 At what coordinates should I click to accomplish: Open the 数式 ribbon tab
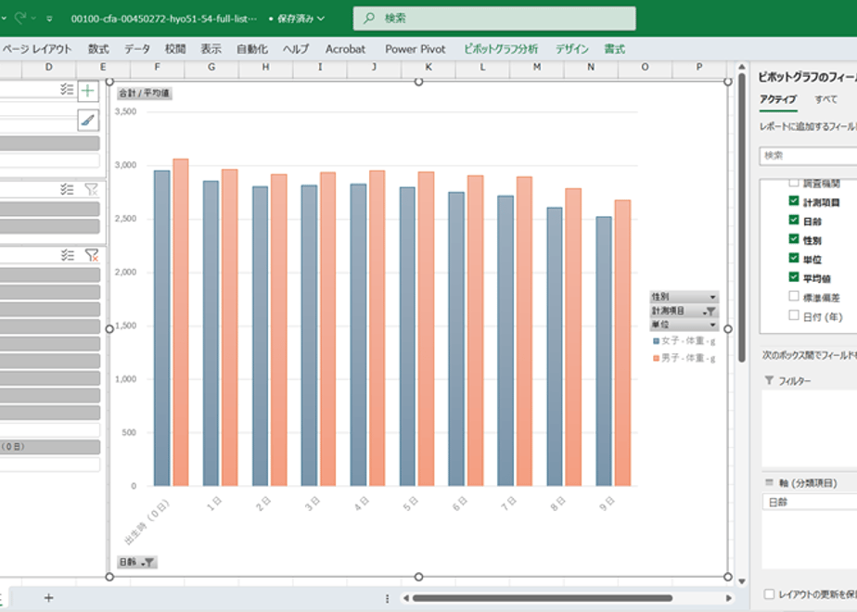click(98, 49)
